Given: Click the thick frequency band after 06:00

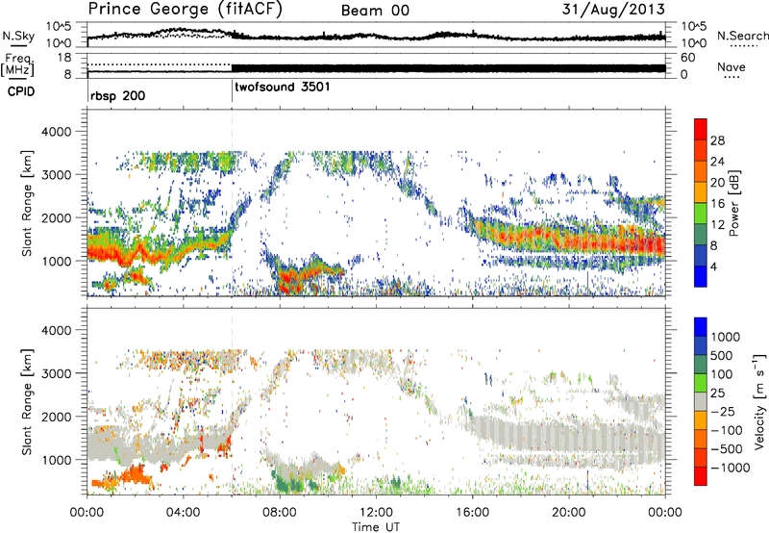Looking at the screenshot, I should point(448,68).
